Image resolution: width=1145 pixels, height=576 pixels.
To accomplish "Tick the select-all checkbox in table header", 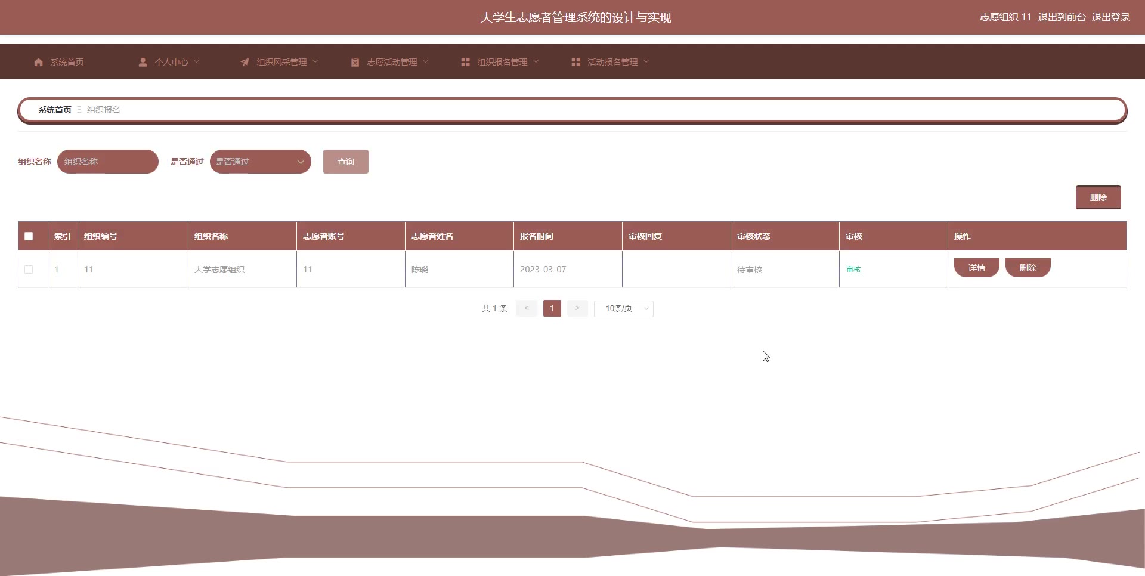I will tap(29, 236).
